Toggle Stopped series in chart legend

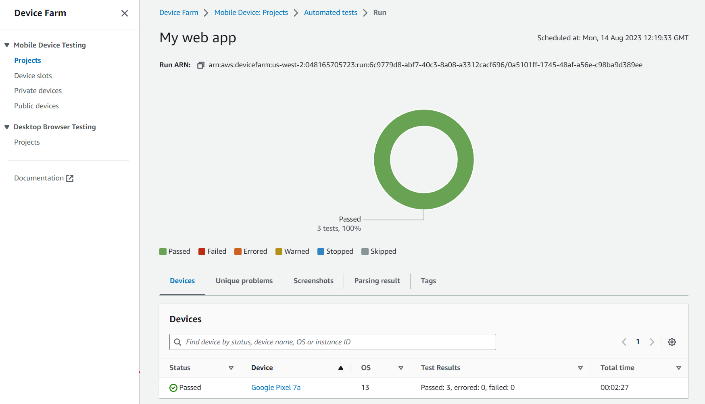[335, 251]
